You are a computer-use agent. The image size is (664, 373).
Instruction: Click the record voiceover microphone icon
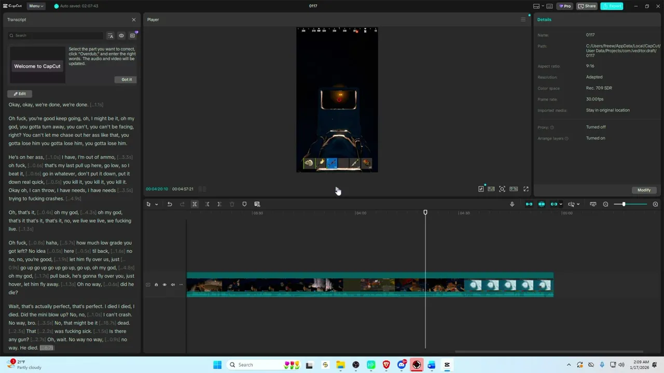tap(512, 204)
